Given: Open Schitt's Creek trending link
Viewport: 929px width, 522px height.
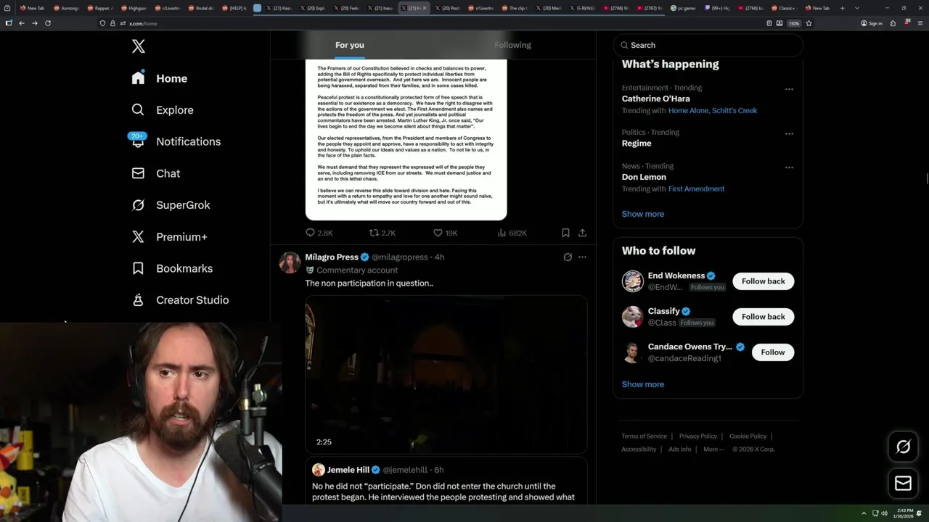Looking at the screenshot, I should point(734,110).
